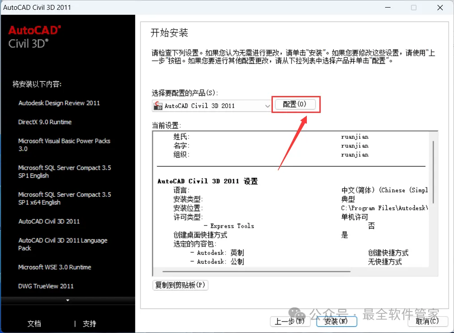Viewport: 454px width, 333px height.
Task: Copy settings with 复制到剪贴板(P) button
Action: click(180, 285)
